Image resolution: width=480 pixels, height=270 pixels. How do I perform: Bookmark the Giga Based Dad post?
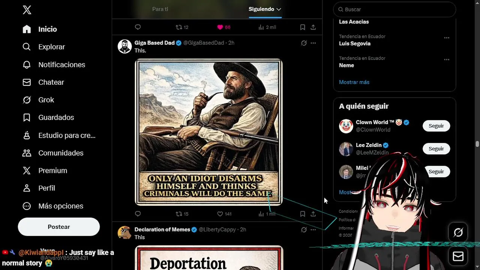(303, 214)
